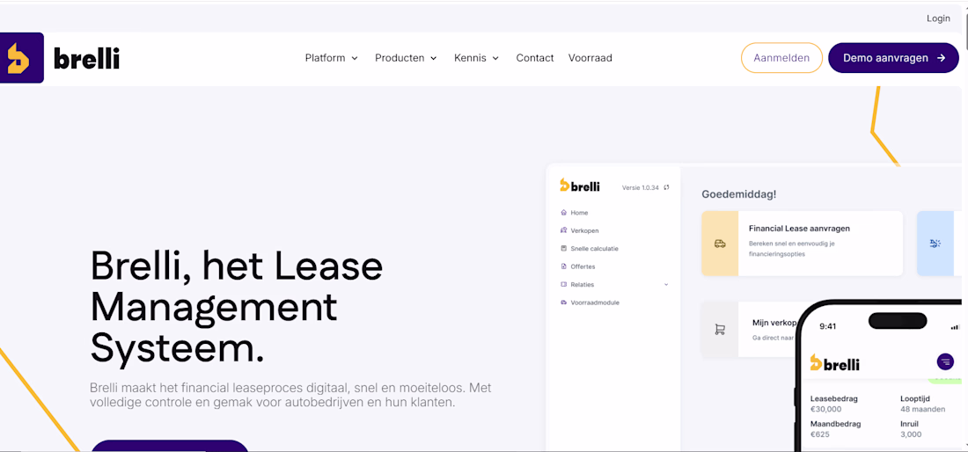Click the Inruil 3,000 value
The height and width of the screenshot is (452, 968).
(x=911, y=434)
